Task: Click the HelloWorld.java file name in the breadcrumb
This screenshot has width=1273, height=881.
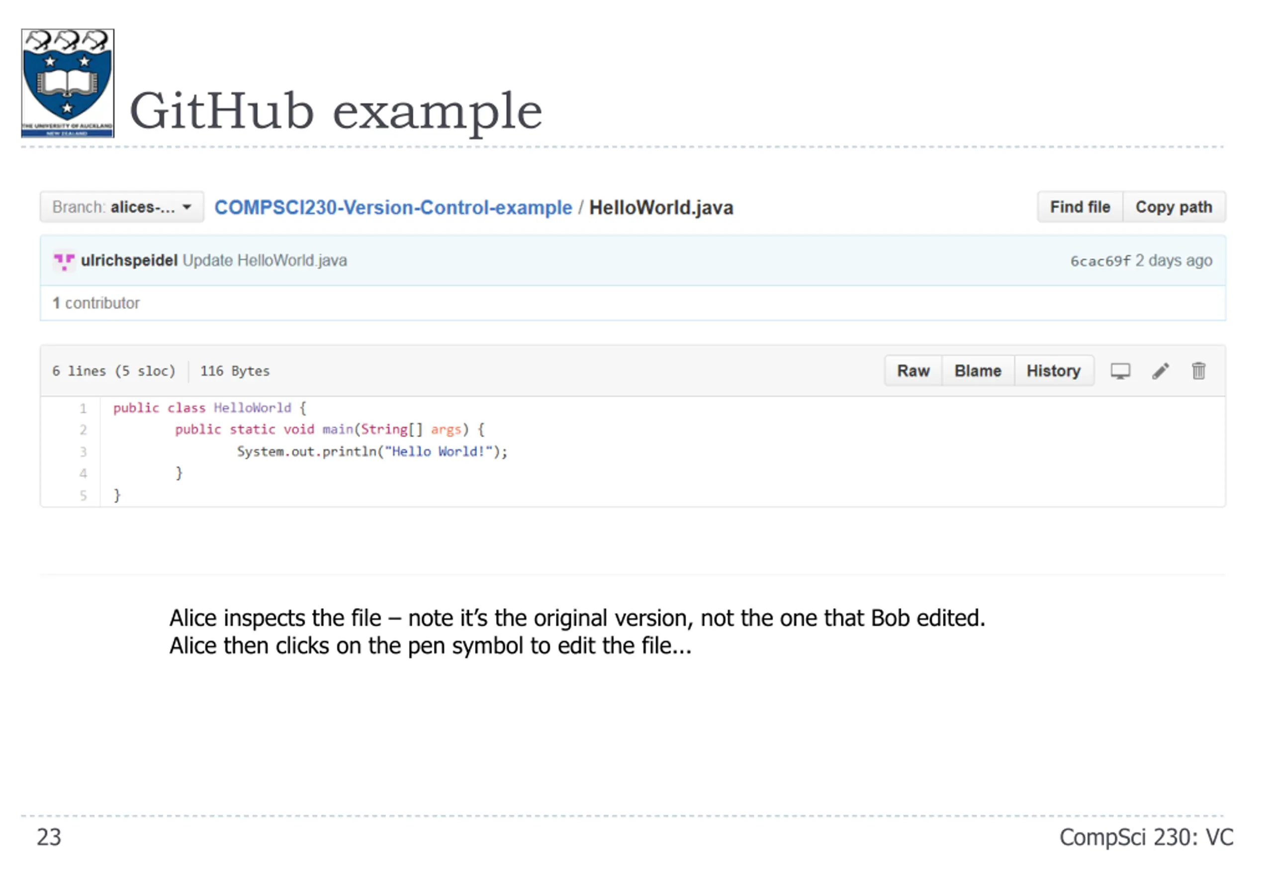Action: (x=661, y=207)
